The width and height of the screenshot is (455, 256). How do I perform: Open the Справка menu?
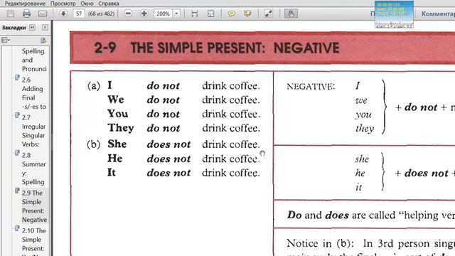tap(109, 4)
